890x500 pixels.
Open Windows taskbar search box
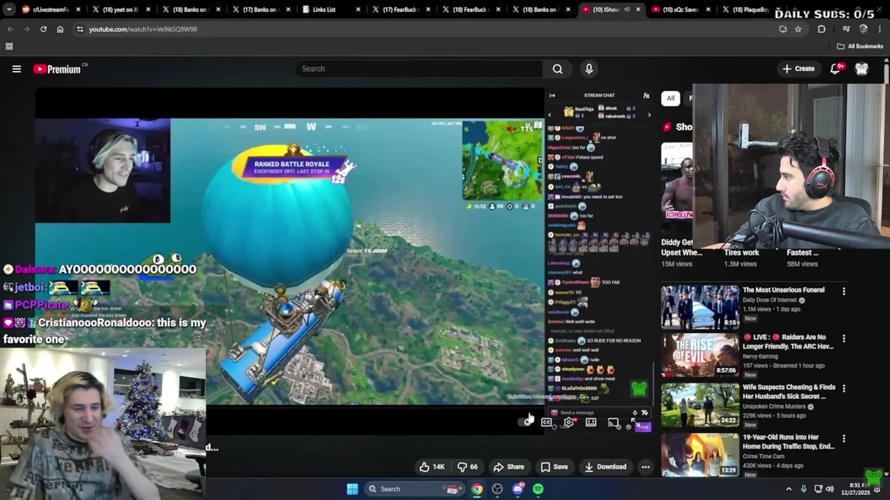414,489
